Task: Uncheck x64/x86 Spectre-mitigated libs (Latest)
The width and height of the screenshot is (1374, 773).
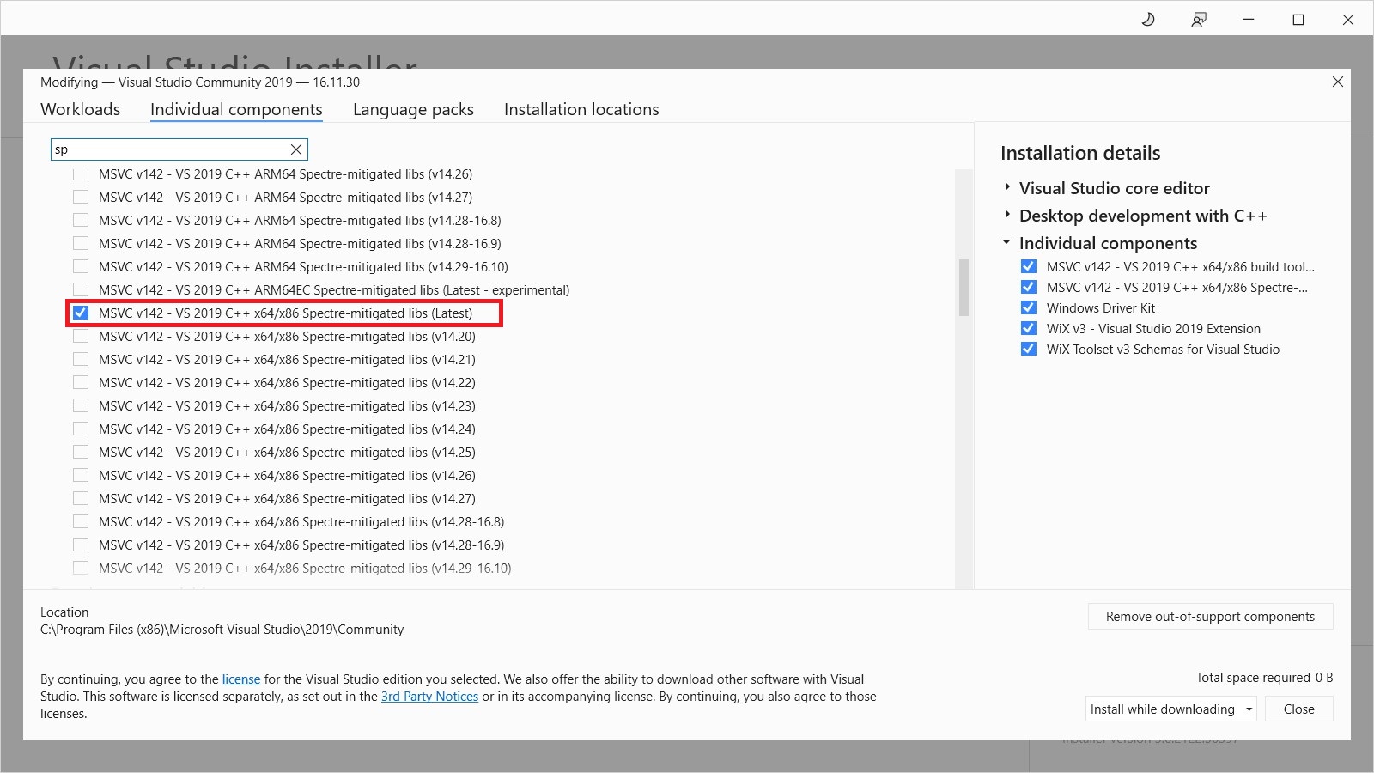Action: [x=82, y=313]
